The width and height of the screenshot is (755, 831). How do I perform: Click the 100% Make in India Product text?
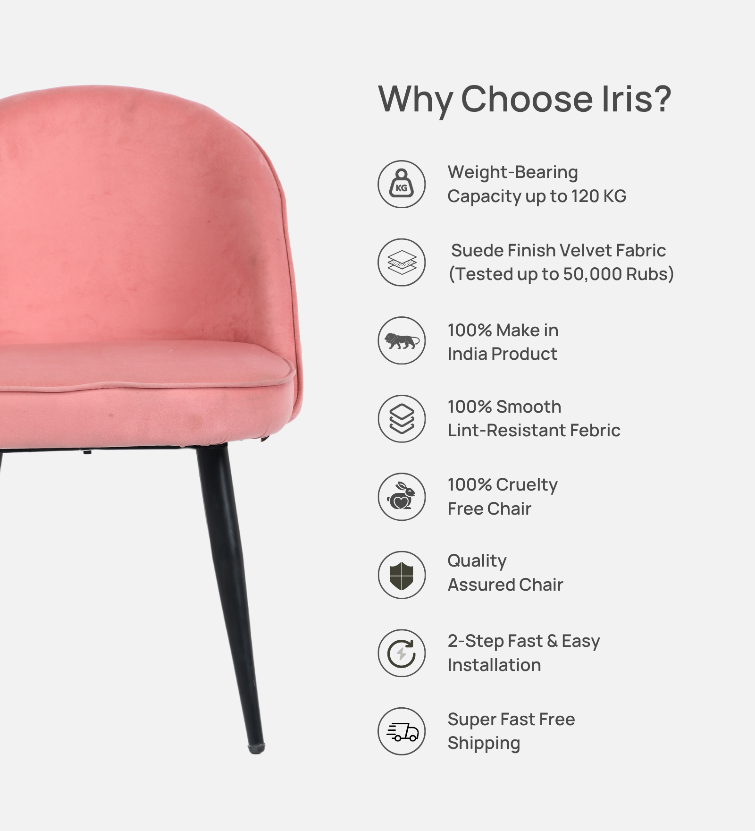pos(503,342)
